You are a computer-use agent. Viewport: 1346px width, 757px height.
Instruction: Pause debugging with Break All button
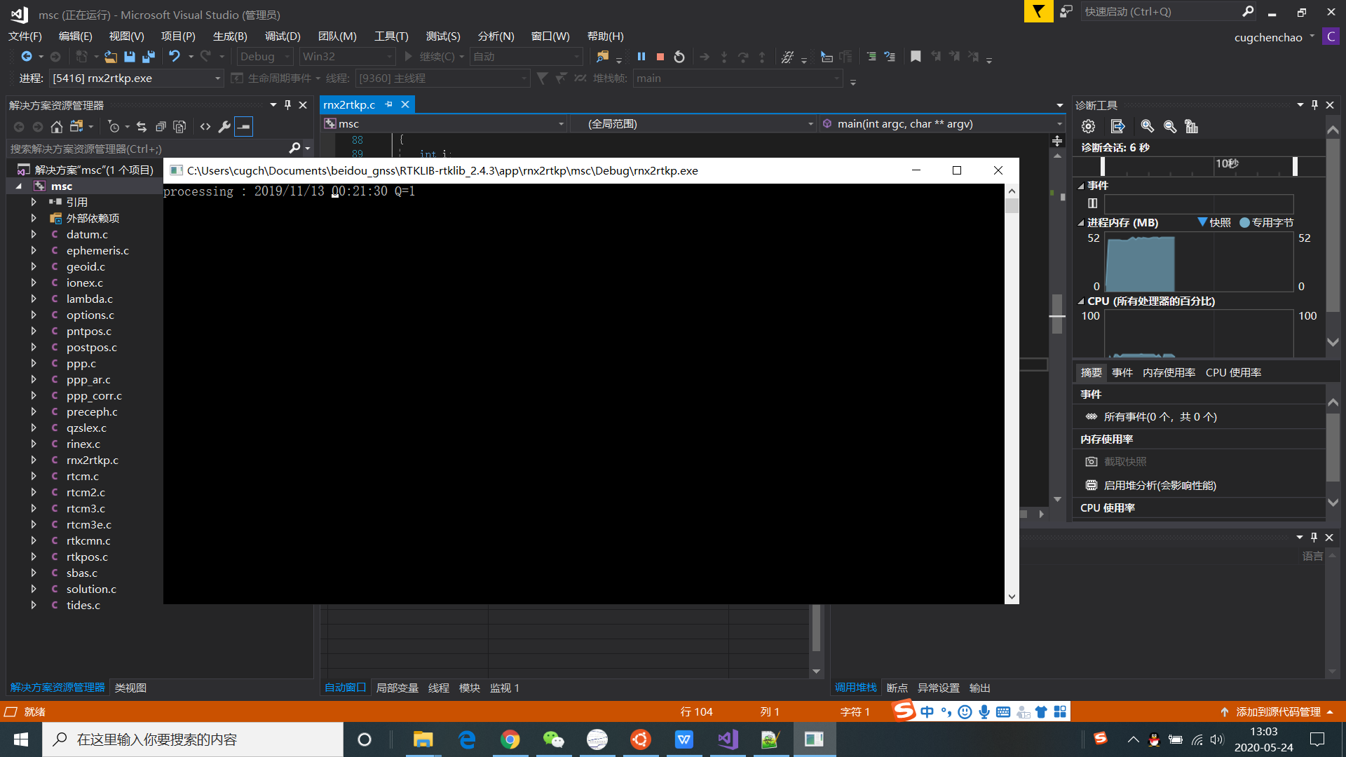641,57
